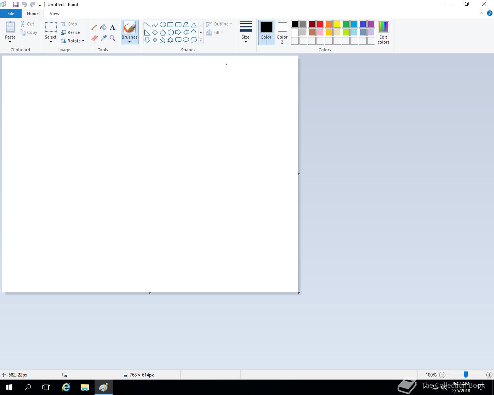The height and width of the screenshot is (395, 494).
Task: Choose the Four-point star shape
Action: coord(155,40)
